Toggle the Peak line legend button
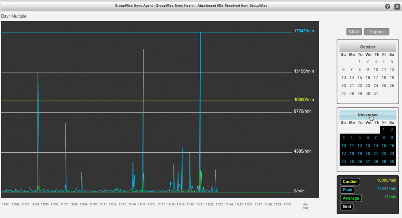This screenshot has width=402, height=218. [347, 190]
